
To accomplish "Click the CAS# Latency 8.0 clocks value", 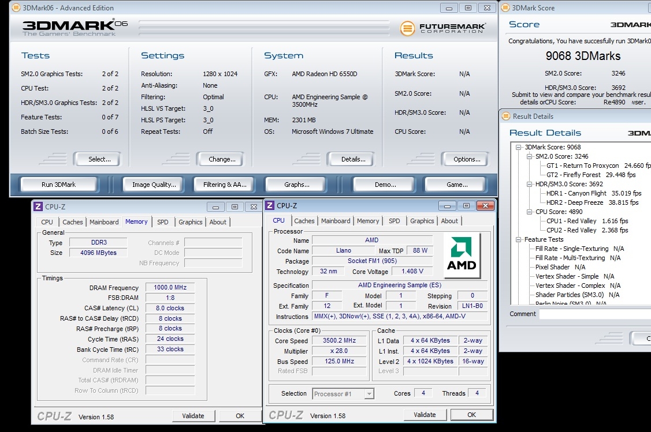I will click(x=170, y=308).
